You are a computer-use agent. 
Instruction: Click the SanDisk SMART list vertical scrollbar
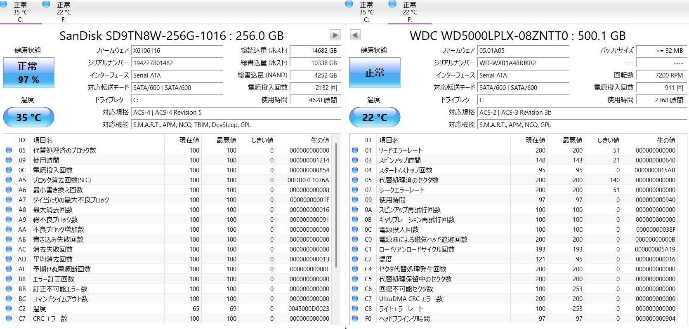tap(337, 206)
